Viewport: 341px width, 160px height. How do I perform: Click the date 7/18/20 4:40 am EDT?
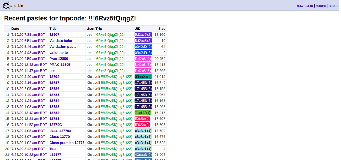(28, 77)
